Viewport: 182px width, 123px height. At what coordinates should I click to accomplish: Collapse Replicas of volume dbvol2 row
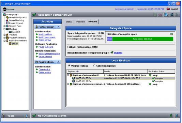pyautogui.click(x=68, y=75)
